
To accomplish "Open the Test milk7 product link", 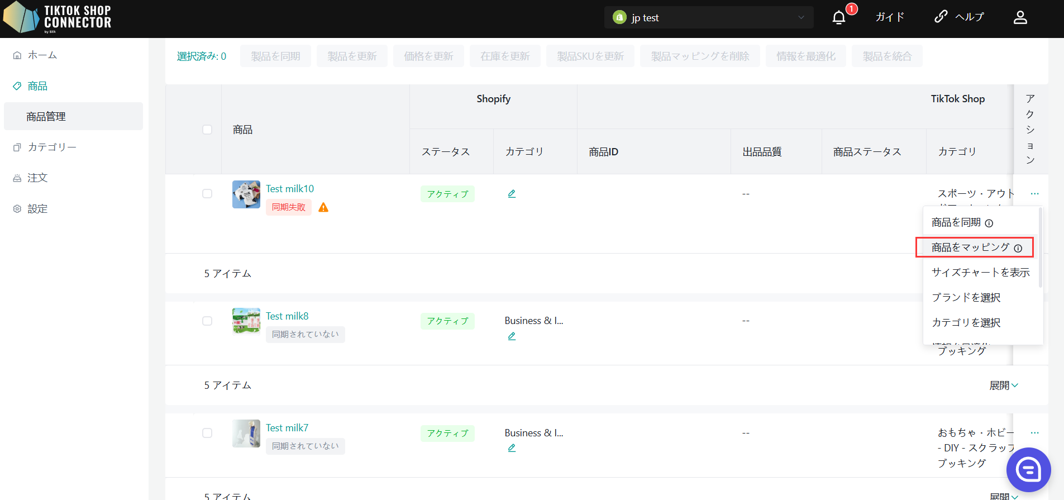I will [x=287, y=428].
